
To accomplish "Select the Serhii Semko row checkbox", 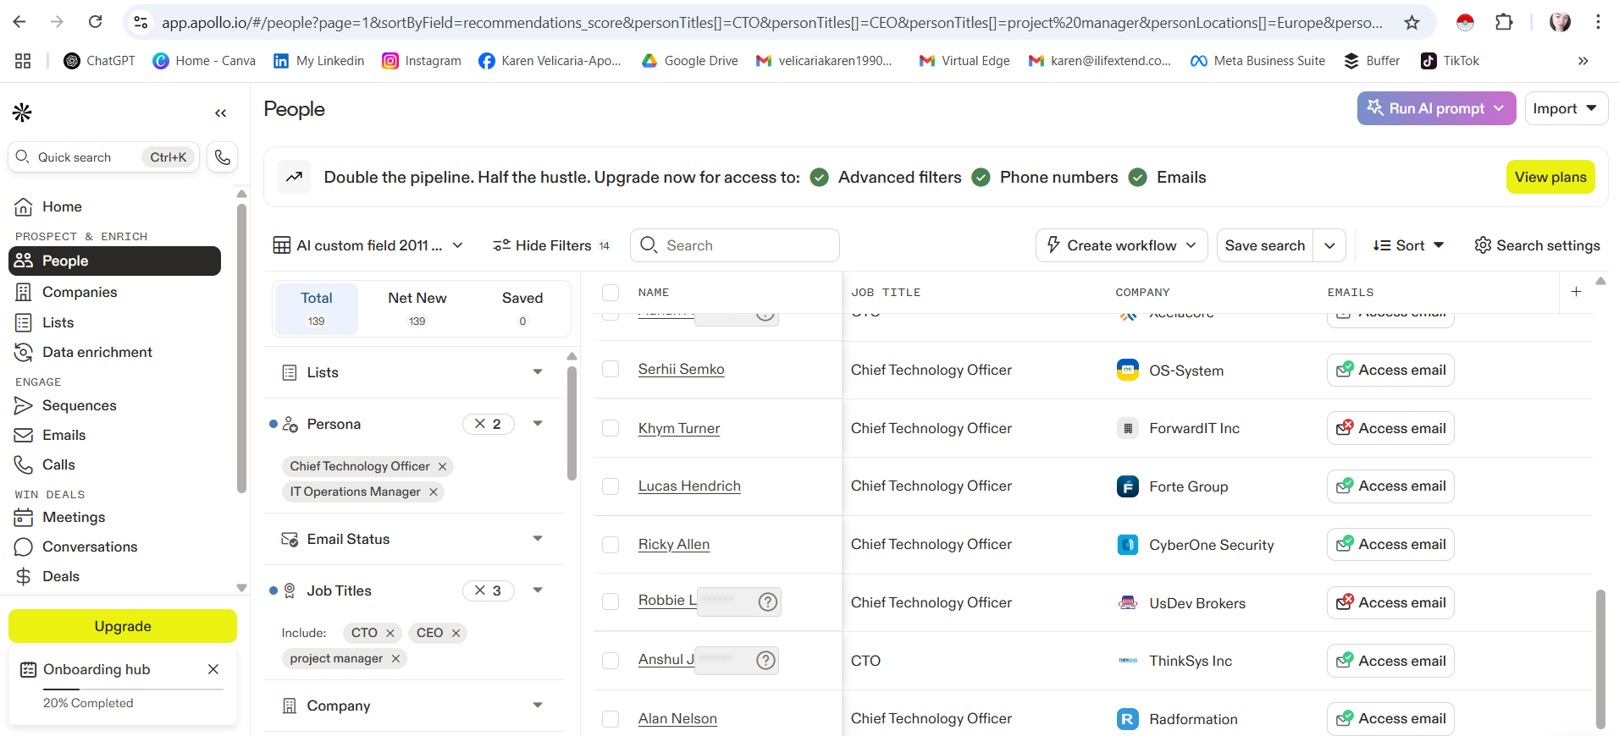I will [x=611, y=370].
